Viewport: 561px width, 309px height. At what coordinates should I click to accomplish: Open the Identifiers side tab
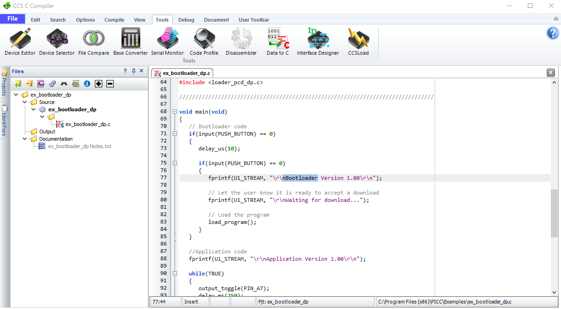(x=4, y=121)
